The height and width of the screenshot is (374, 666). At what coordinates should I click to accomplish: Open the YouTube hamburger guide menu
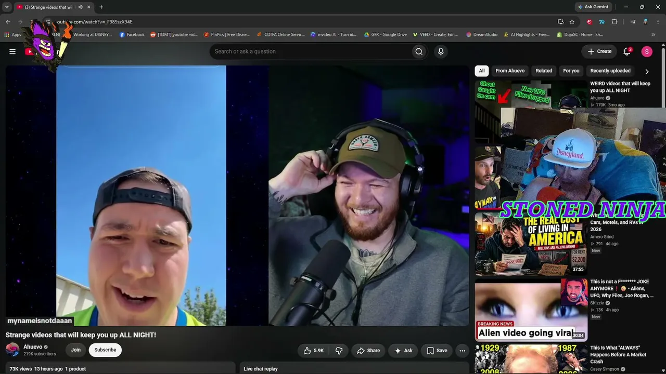click(12, 51)
